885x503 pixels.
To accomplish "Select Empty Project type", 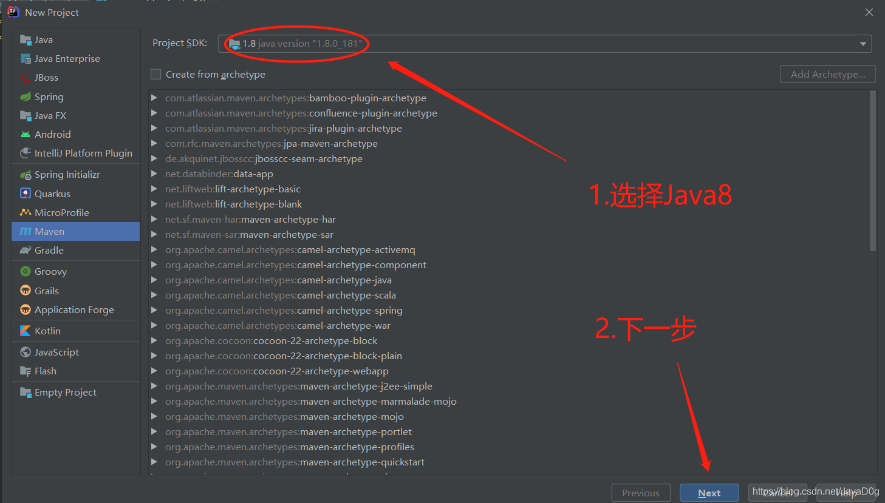I will coord(76,392).
